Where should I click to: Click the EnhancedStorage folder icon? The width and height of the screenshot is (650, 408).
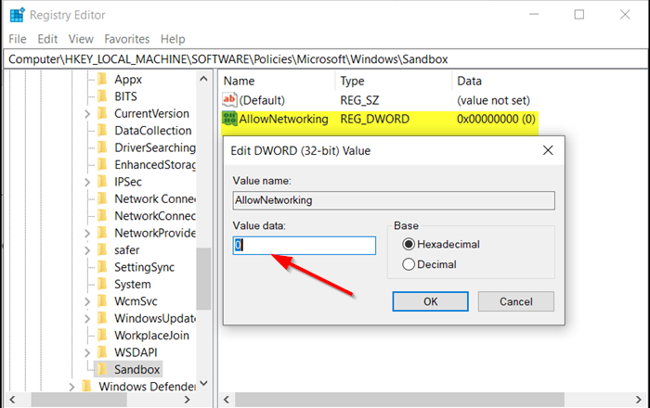pyautogui.click(x=102, y=164)
